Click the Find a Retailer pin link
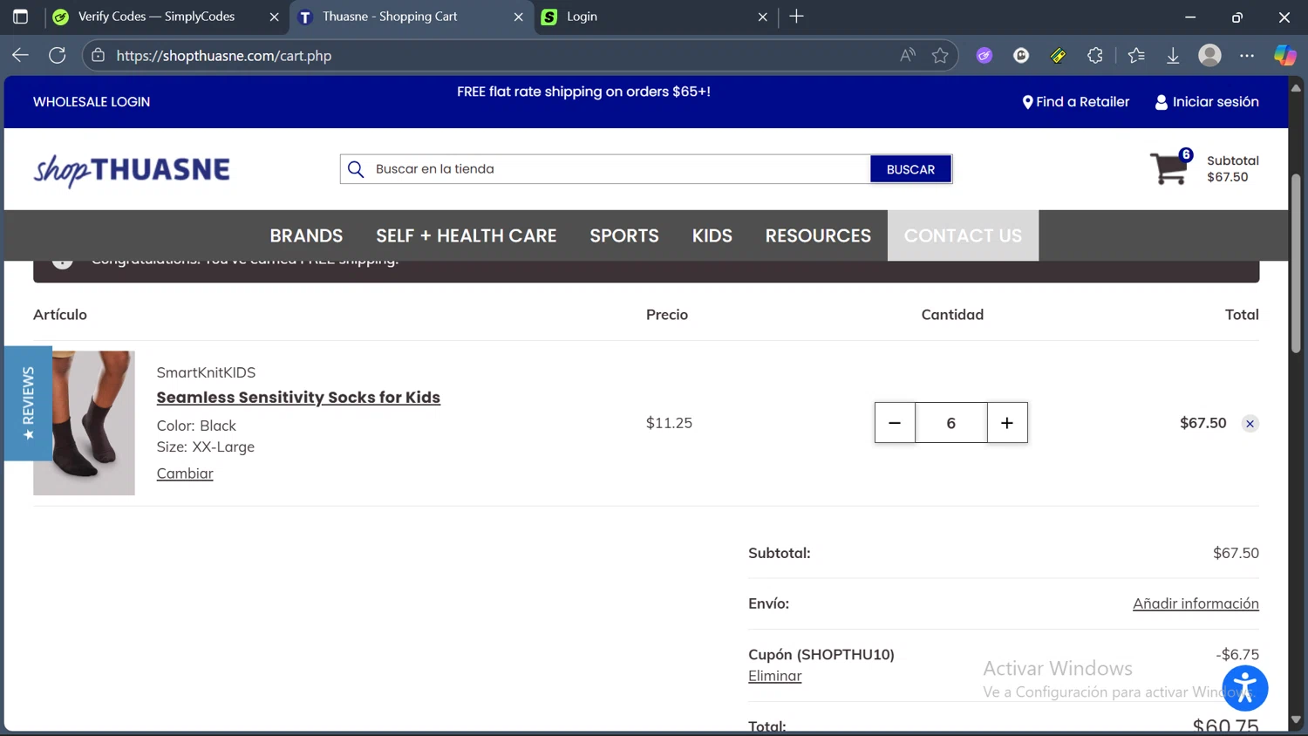This screenshot has height=736, width=1308. coord(1075,102)
